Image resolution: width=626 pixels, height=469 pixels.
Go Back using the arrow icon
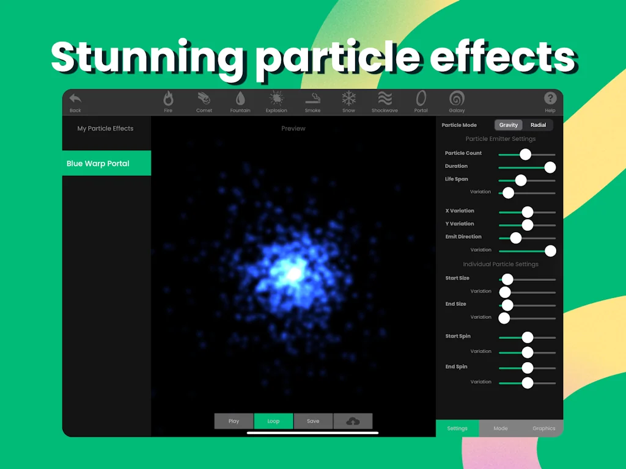[75, 99]
